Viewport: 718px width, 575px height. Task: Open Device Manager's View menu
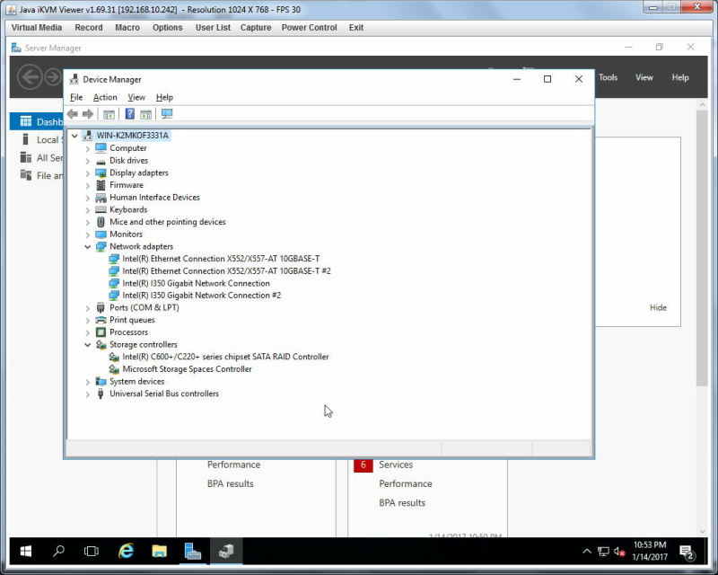coord(136,97)
